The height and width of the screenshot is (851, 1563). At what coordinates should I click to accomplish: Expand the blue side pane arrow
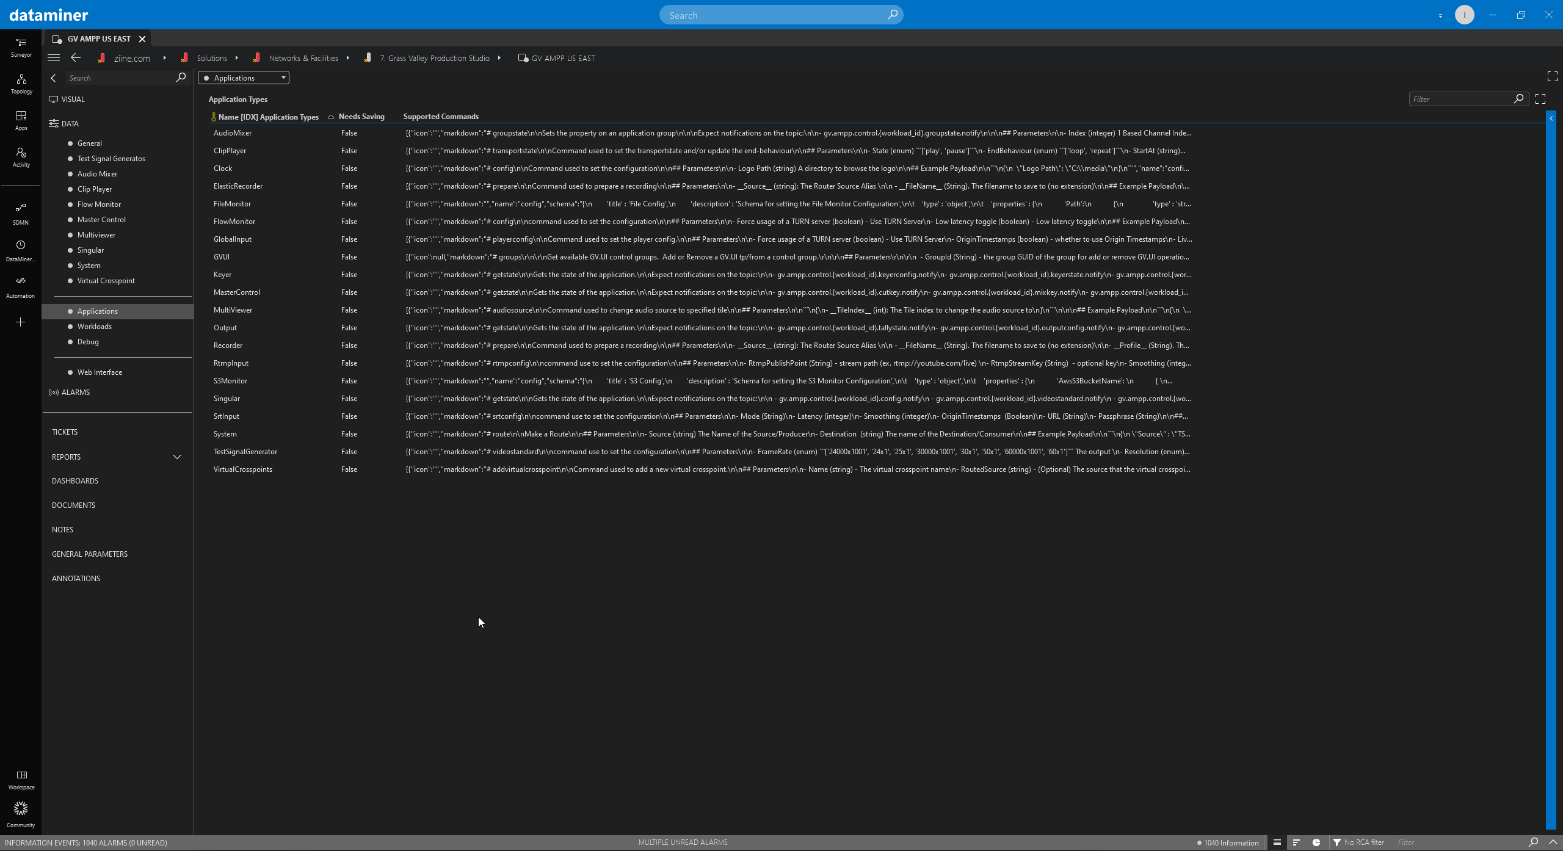1551,118
